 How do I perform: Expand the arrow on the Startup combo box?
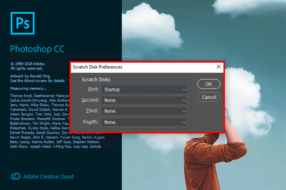click(x=184, y=89)
